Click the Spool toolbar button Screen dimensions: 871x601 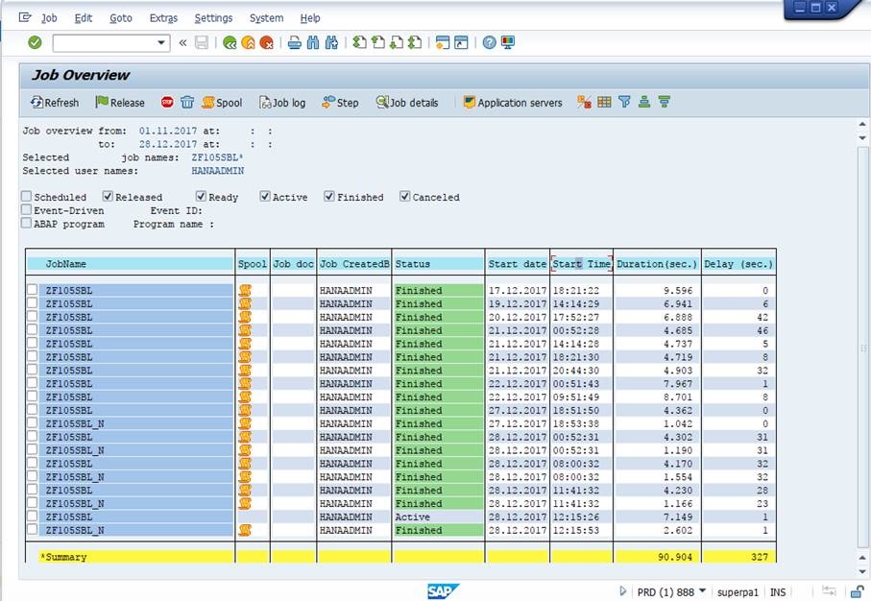[222, 102]
